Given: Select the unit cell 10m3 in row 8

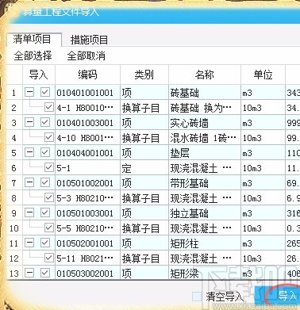Looking at the screenshot, I should 263,198.
